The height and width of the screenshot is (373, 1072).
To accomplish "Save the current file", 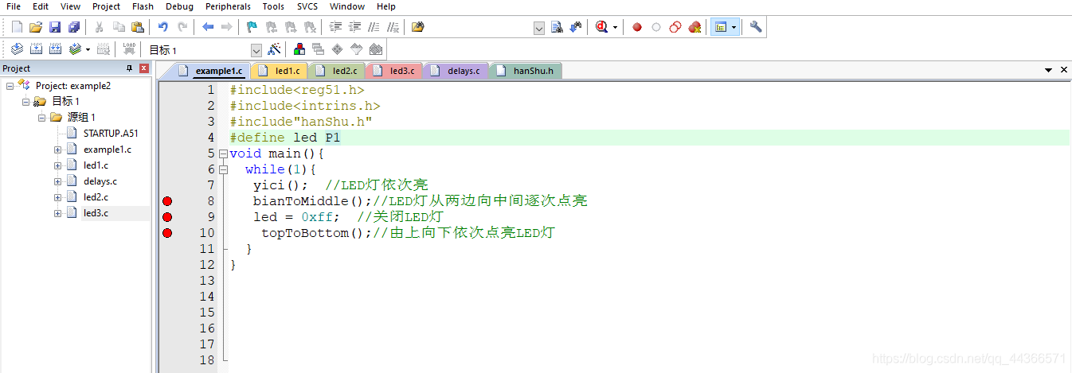I will (x=55, y=27).
